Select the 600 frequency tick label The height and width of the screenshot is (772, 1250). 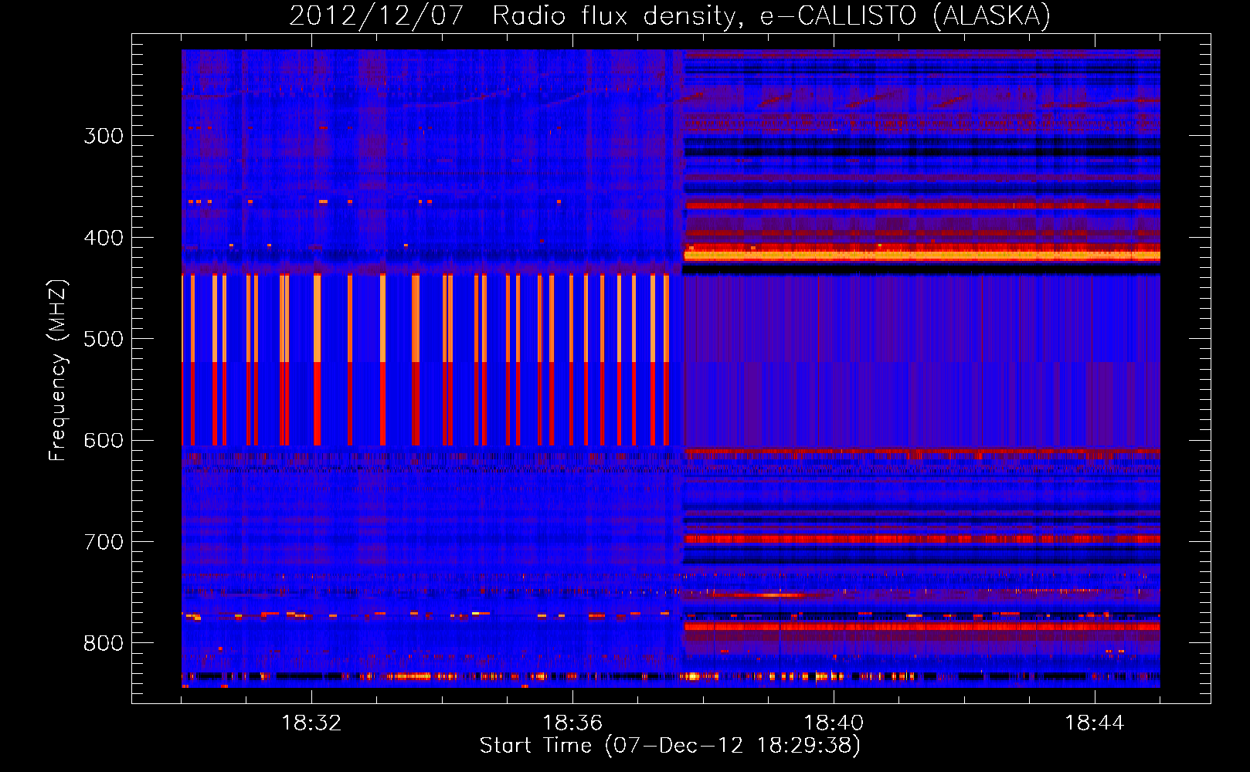[x=104, y=441]
